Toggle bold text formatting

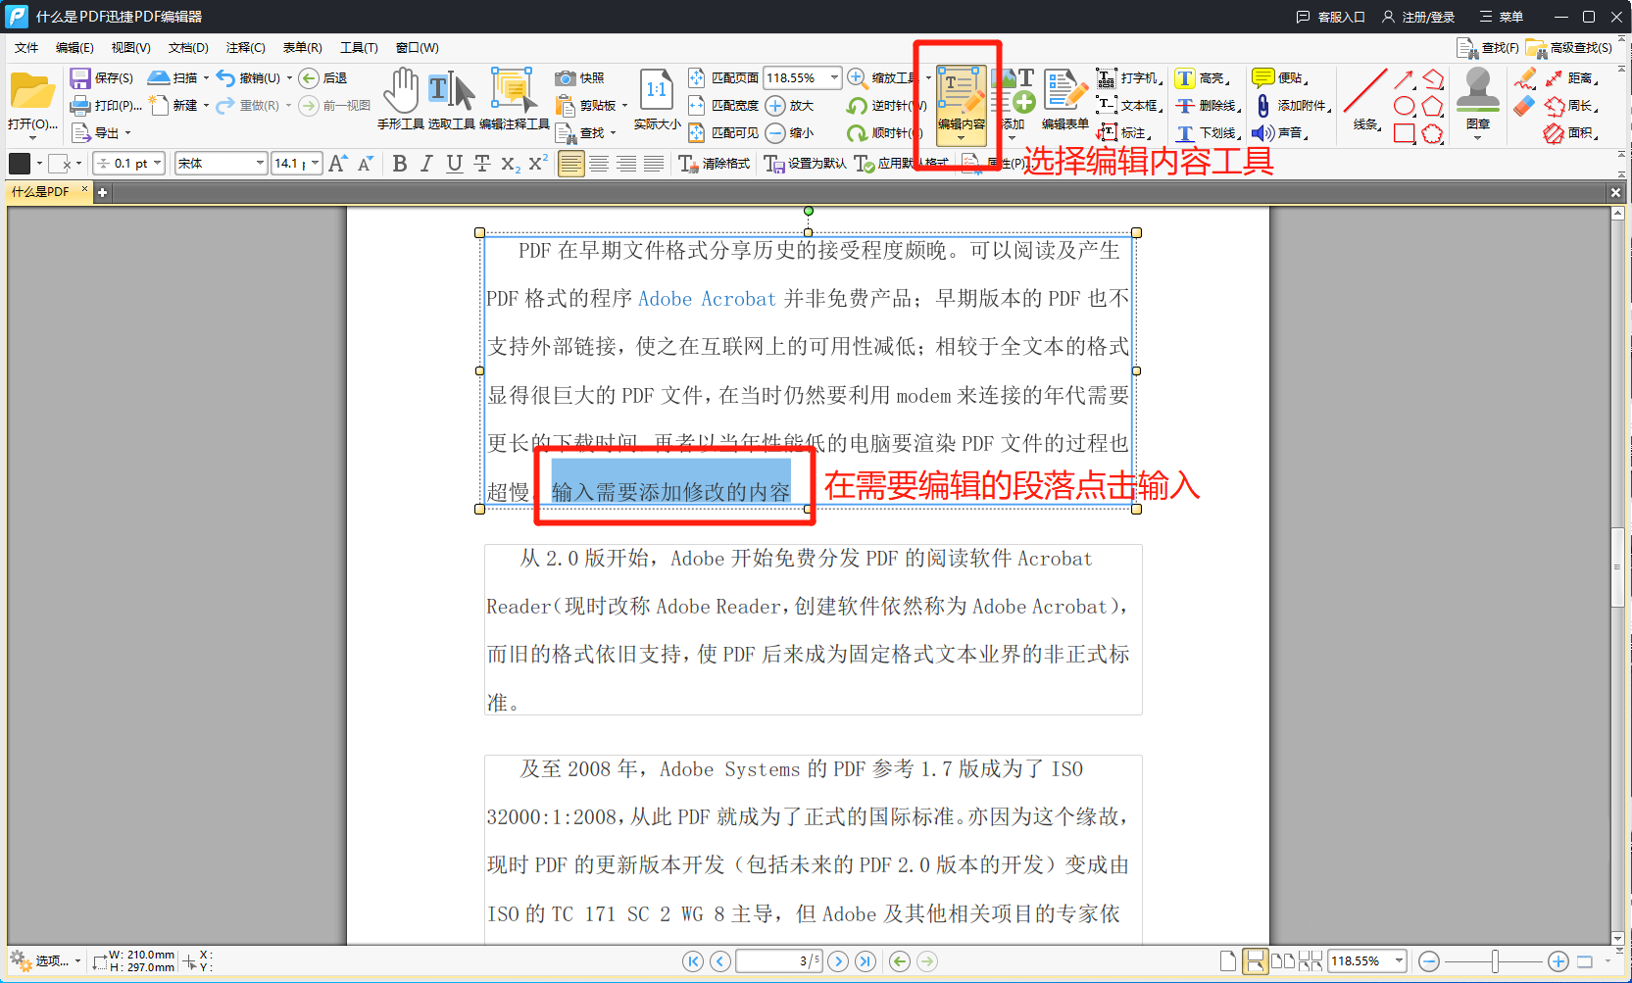(399, 164)
